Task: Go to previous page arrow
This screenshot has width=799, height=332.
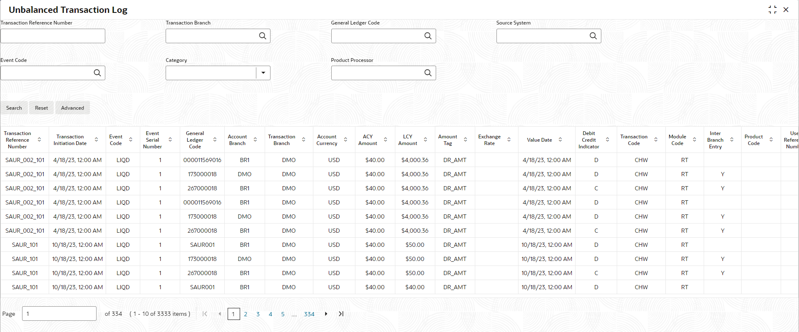Action: tap(220, 314)
